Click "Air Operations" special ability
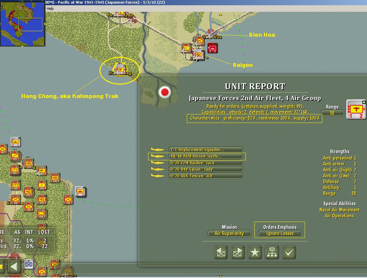367x278 pixels. (339, 216)
